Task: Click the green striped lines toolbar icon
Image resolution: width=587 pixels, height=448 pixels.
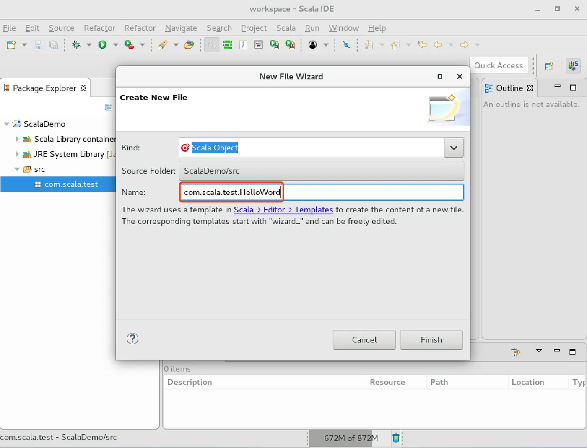Action: 227,44
